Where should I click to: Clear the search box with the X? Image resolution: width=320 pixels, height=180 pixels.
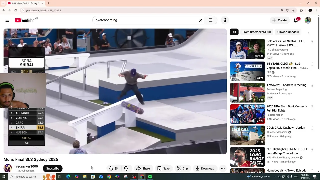click(201, 20)
